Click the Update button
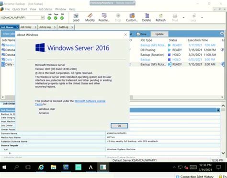This screenshot has height=178, width=227. 159,34
